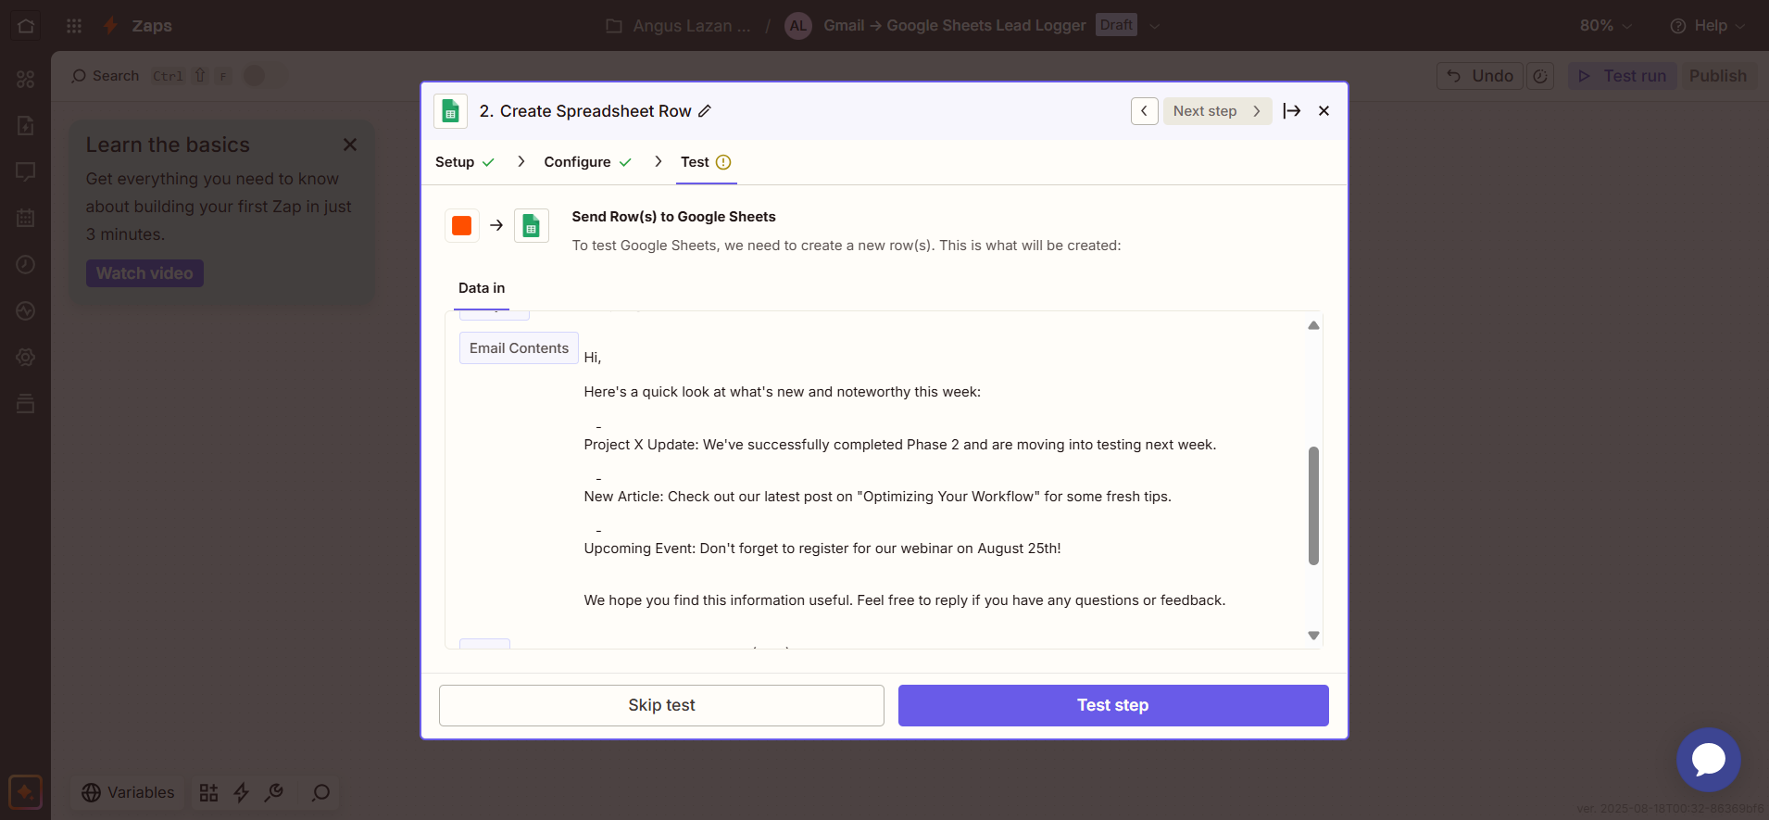This screenshot has width=1769, height=820.
Task: Click the Next step button
Action: tap(1217, 111)
